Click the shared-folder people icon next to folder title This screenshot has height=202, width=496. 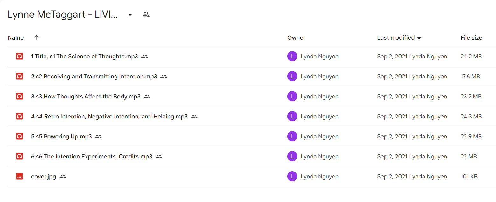146,15
